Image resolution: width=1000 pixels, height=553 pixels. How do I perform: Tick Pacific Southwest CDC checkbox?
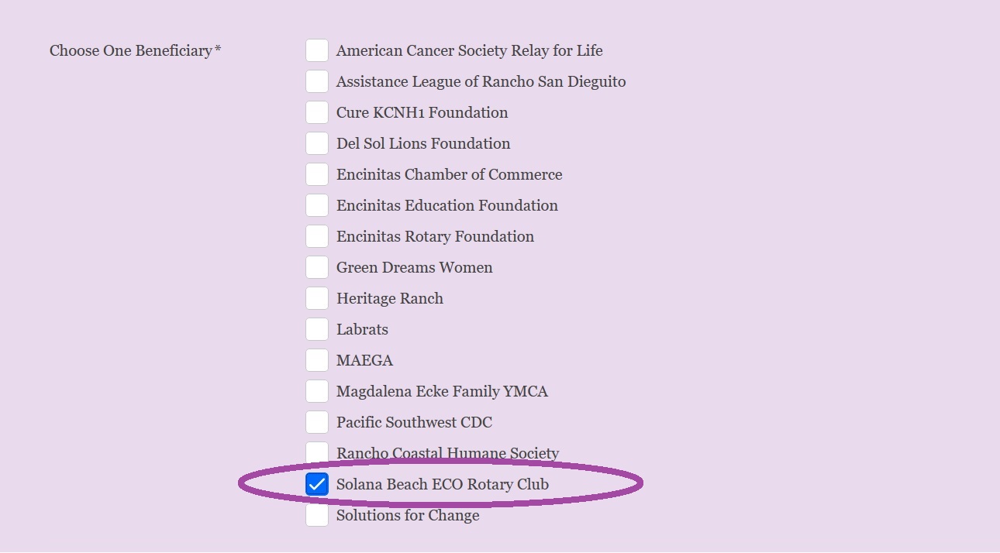coord(317,422)
